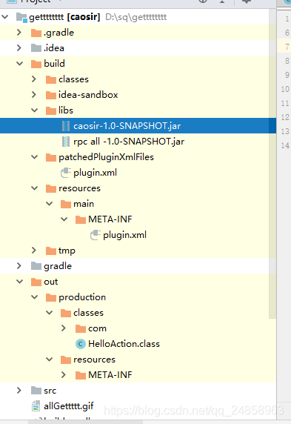Click the plugin.xml icon under build META-INF
Image resolution: width=291 pixels, height=424 pixels.
(95, 235)
